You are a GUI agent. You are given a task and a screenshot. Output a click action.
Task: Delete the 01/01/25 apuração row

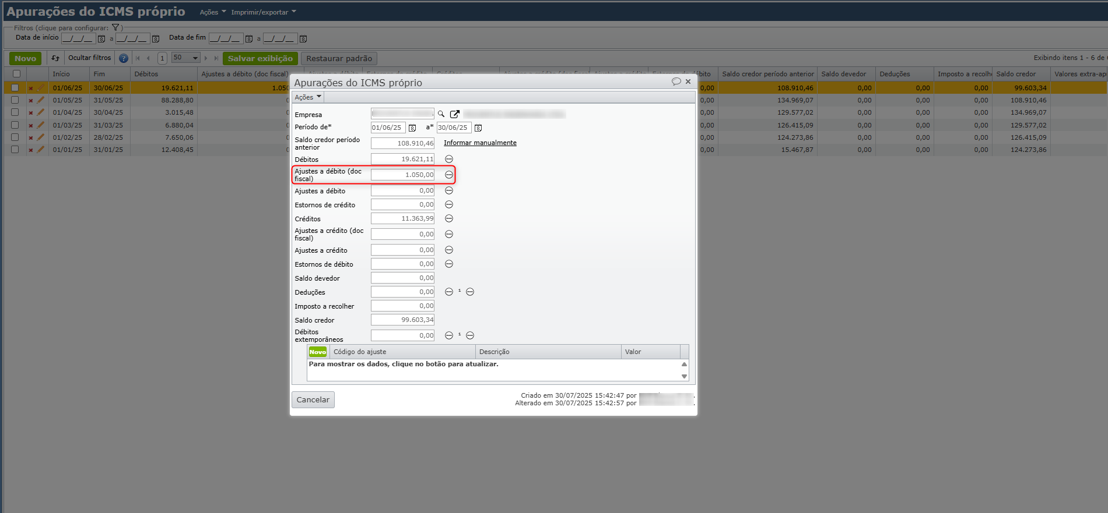pyautogui.click(x=31, y=150)
